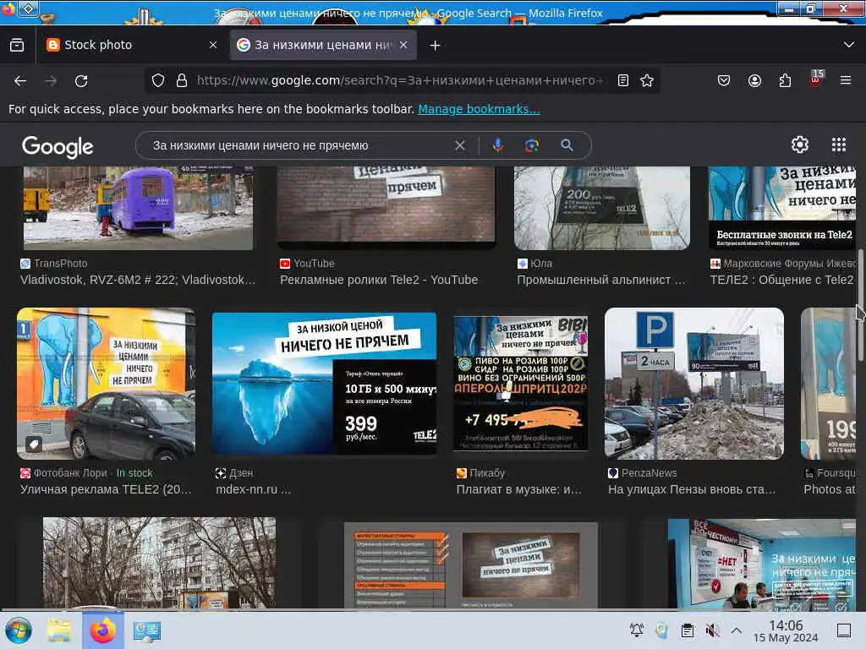Open the Google apps grid
The image size is (866, 649).
[x=839, y=145]
